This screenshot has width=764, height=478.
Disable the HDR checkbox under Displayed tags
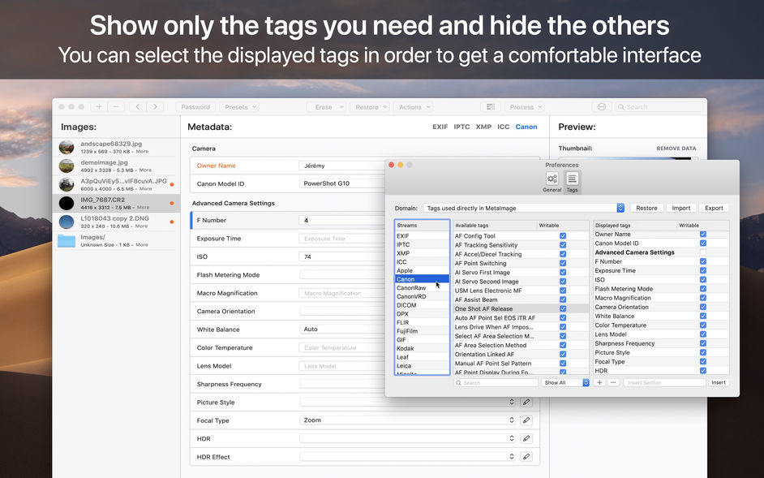702,371
